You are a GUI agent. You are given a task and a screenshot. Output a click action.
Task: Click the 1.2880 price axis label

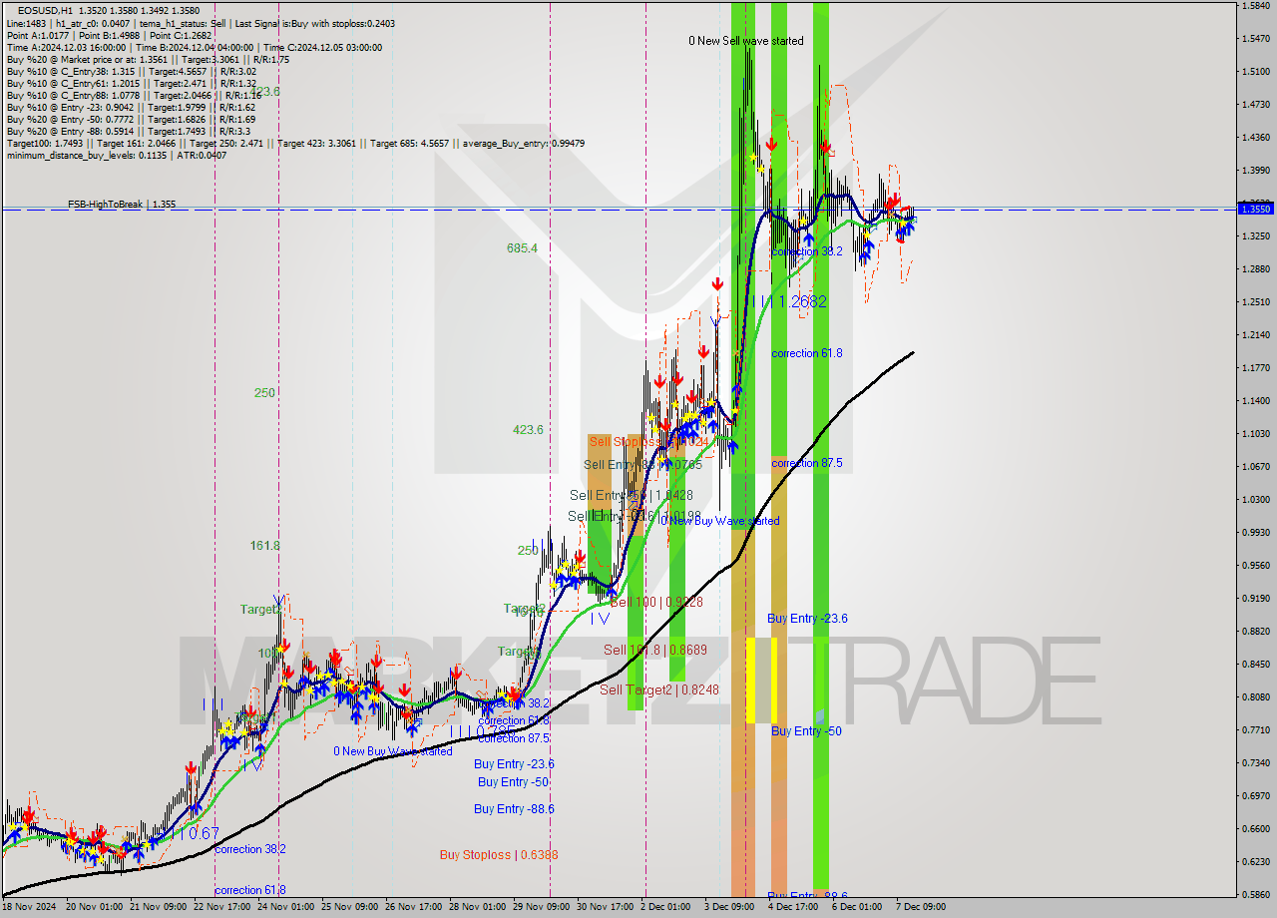[1255, 268]
